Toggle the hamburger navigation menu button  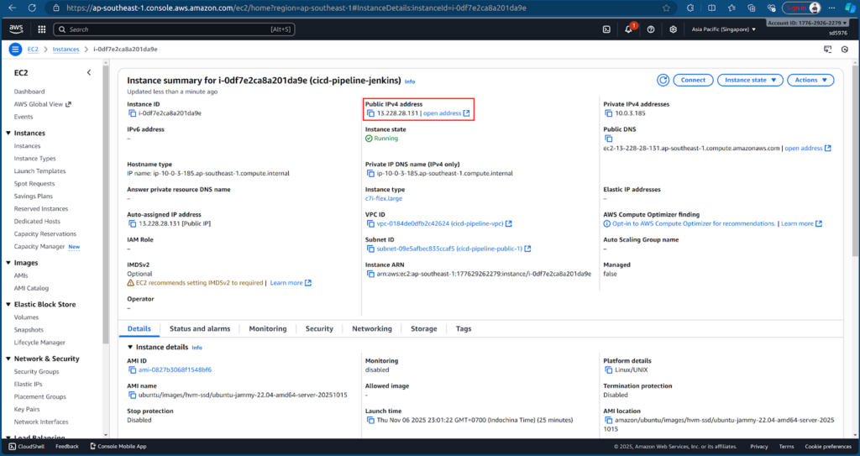[15, 50]
